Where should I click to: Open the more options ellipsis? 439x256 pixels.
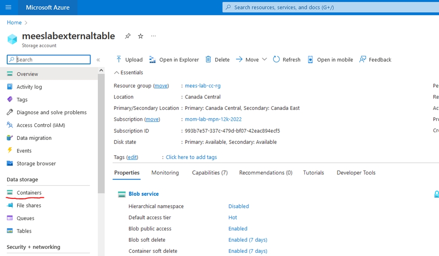click(x=154, y=36)
